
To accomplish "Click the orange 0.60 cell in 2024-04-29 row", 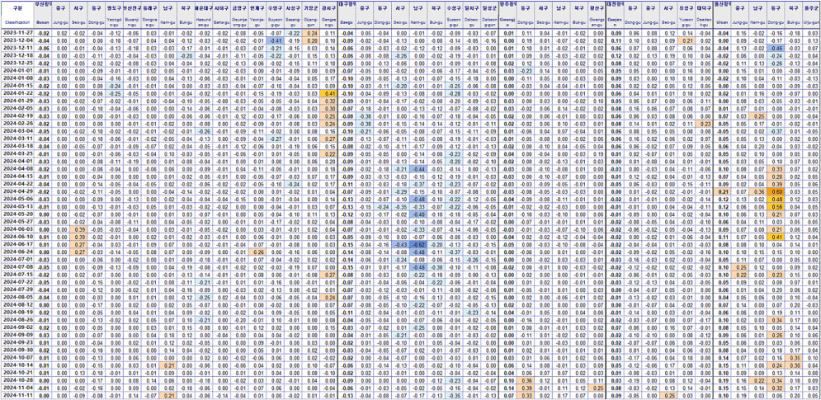I will click(776, 191).
